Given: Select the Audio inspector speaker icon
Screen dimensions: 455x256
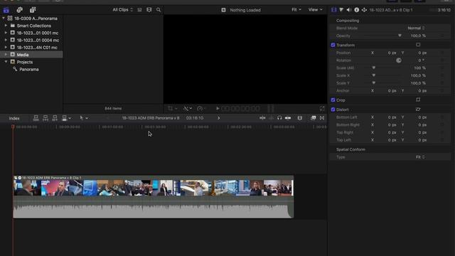Looking at the screenshot, I should click(x=349, y=10).
